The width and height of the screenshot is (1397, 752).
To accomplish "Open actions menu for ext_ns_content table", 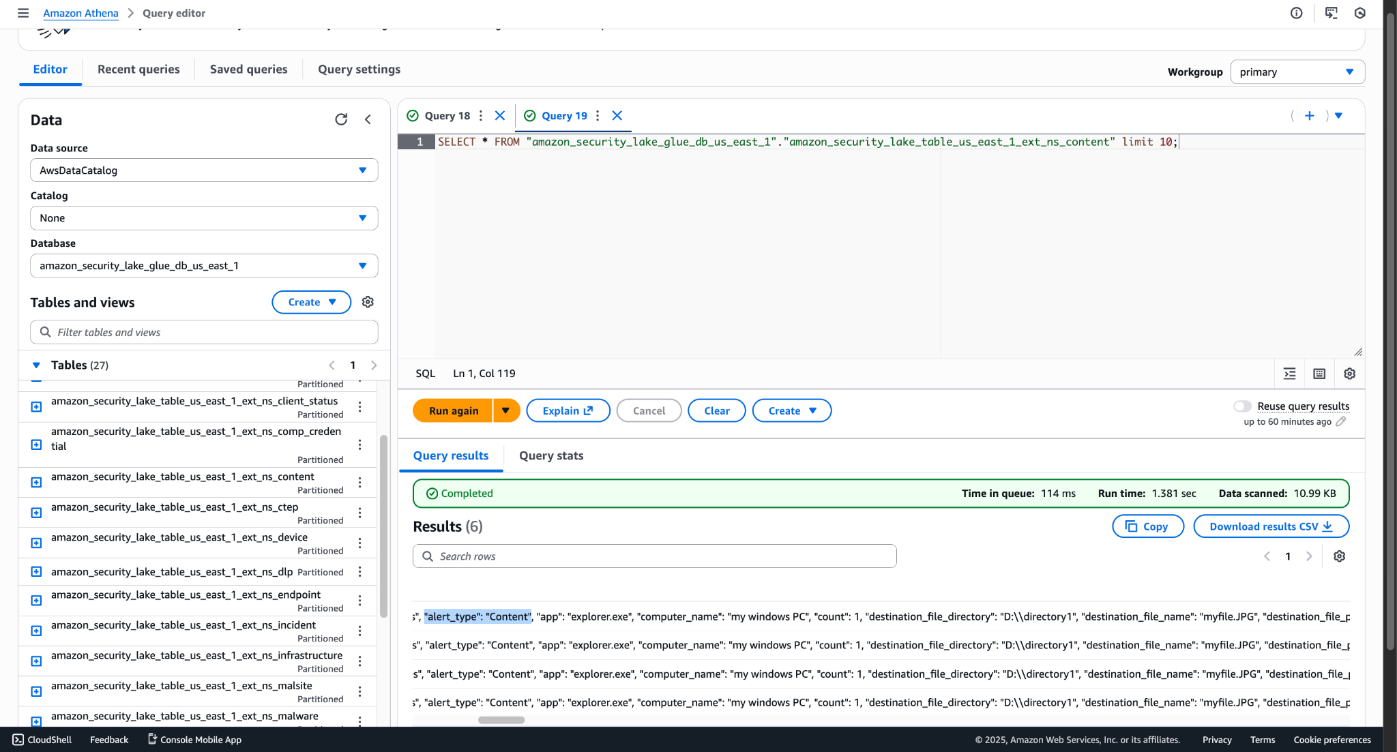I will (359, 483).
